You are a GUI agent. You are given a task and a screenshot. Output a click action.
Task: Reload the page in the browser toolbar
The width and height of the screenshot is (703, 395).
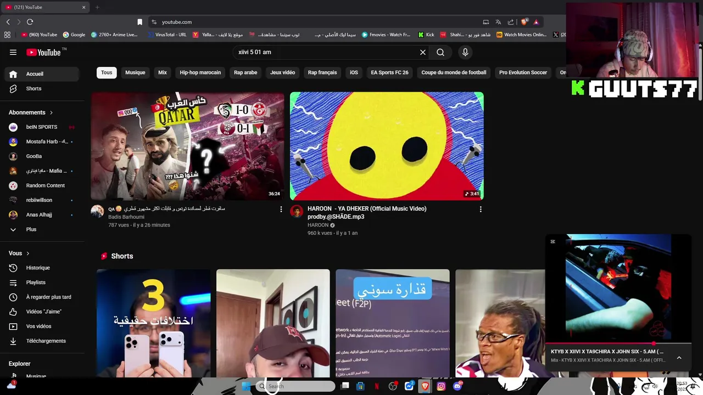(x=30, y=22)
